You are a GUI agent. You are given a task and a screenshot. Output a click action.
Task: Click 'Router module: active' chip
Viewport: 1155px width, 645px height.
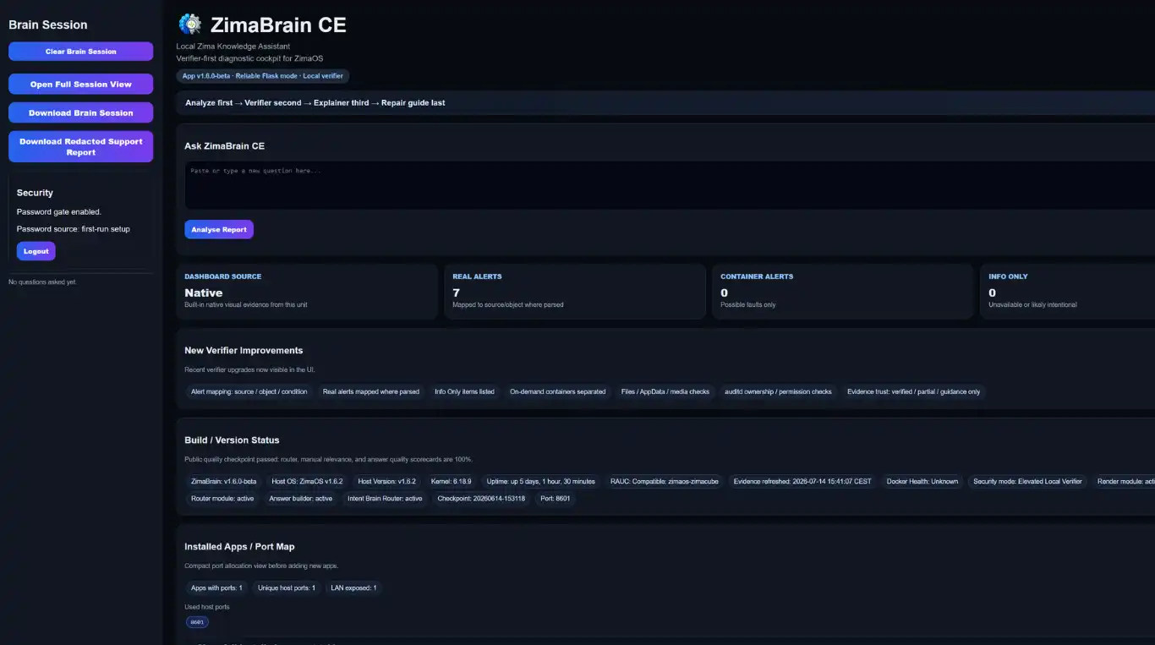(222, 499)
